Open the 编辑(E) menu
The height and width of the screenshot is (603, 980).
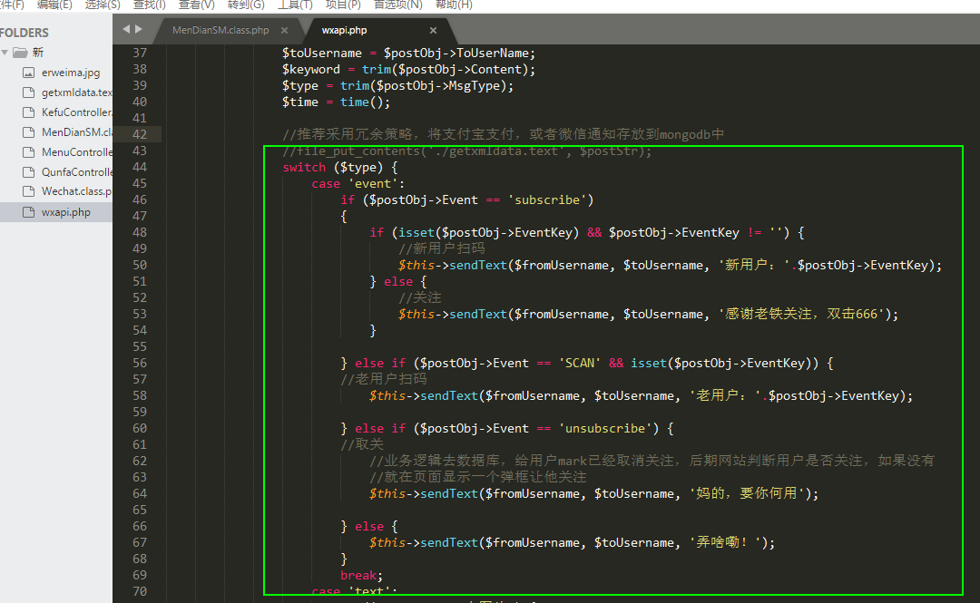coord(54,5)
